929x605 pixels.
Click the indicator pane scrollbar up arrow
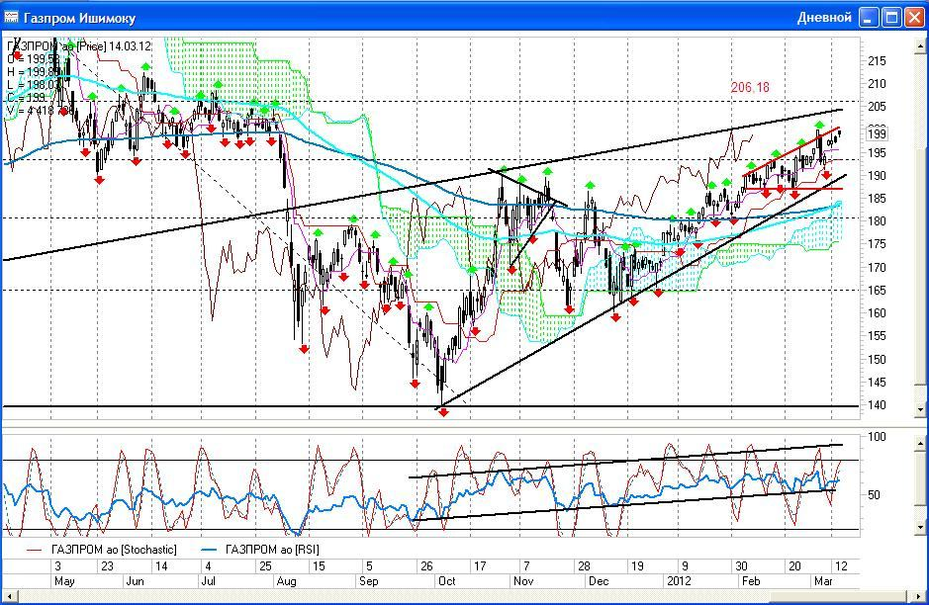coord(920,443)
